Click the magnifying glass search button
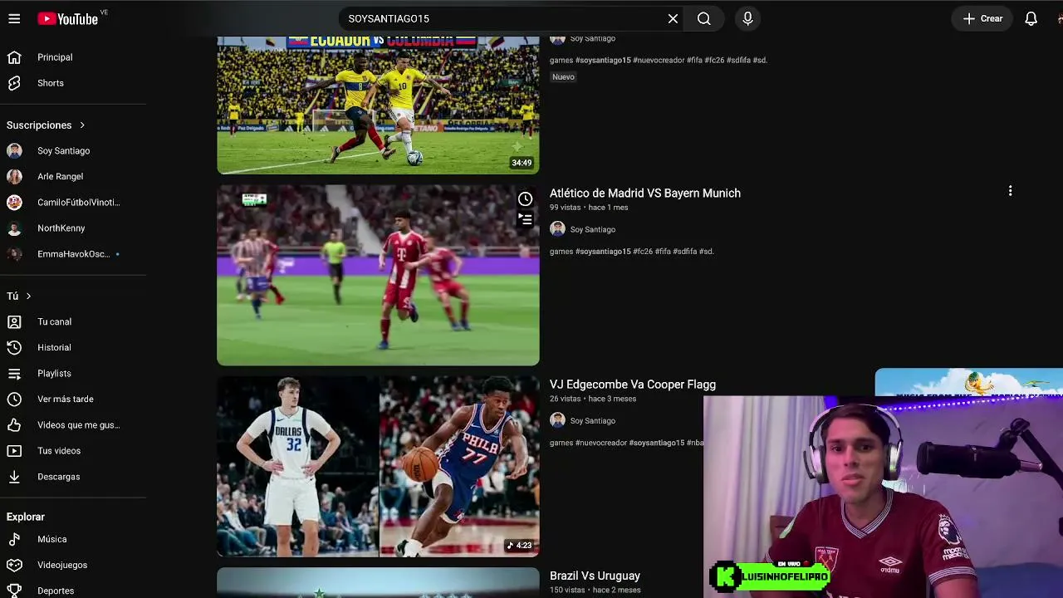This screenshot has height=598, width=1063. click(704, 18)
